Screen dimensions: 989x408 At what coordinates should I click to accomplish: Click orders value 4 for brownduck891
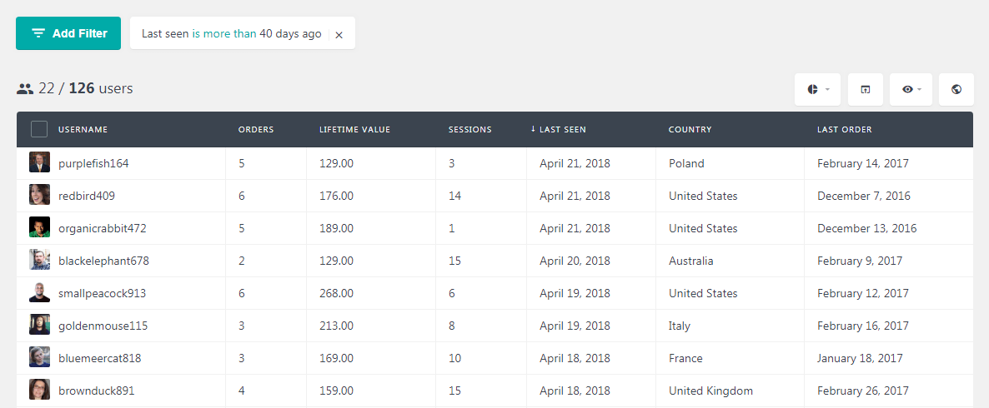pos(242,391)
